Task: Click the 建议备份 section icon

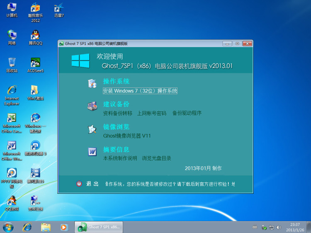Action: (x=92, y=107)
